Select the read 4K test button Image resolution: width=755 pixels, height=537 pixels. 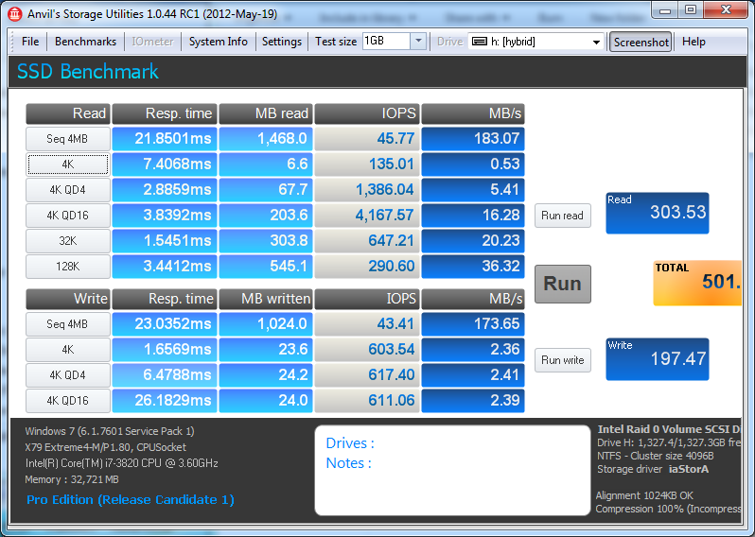point(68,165)
